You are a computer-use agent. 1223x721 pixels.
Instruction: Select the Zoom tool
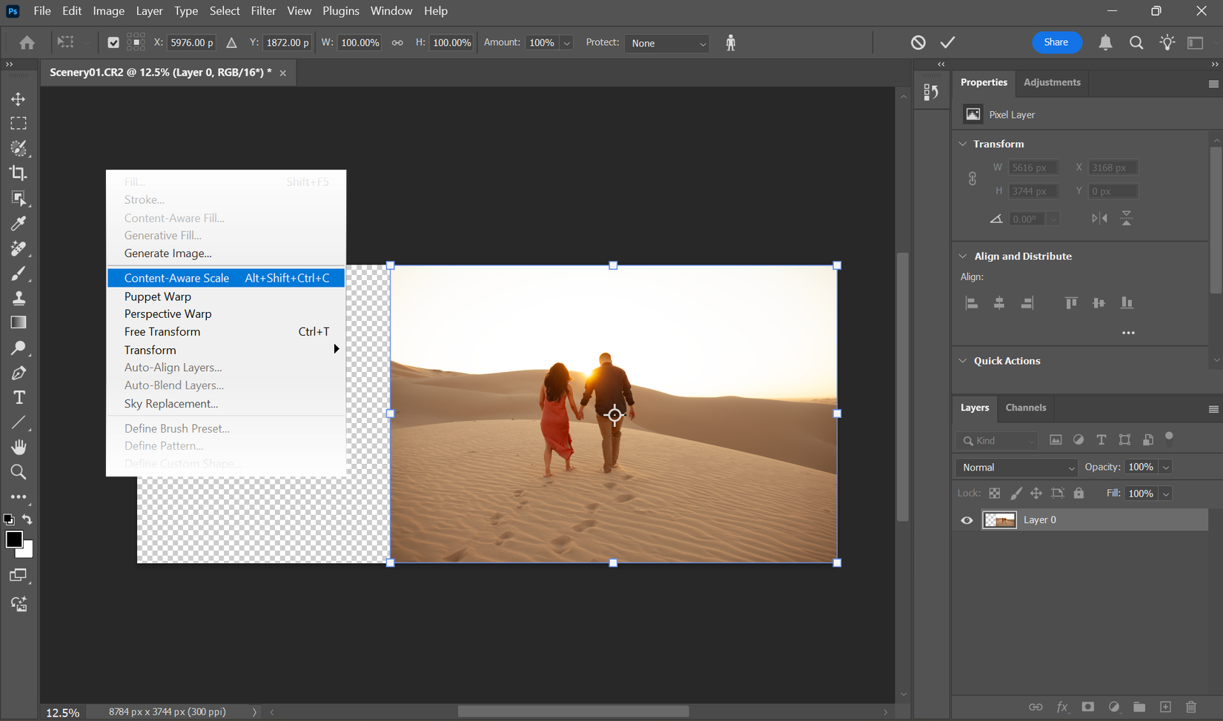pyautogui.click(x=19, y=472)
